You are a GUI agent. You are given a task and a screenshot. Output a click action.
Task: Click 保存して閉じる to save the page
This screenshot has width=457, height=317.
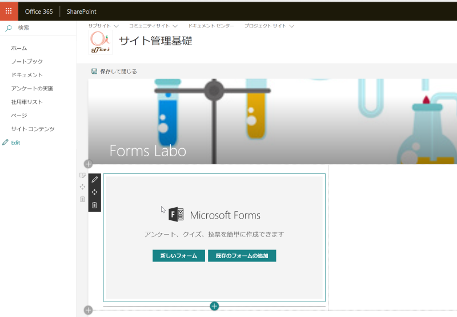118,72
